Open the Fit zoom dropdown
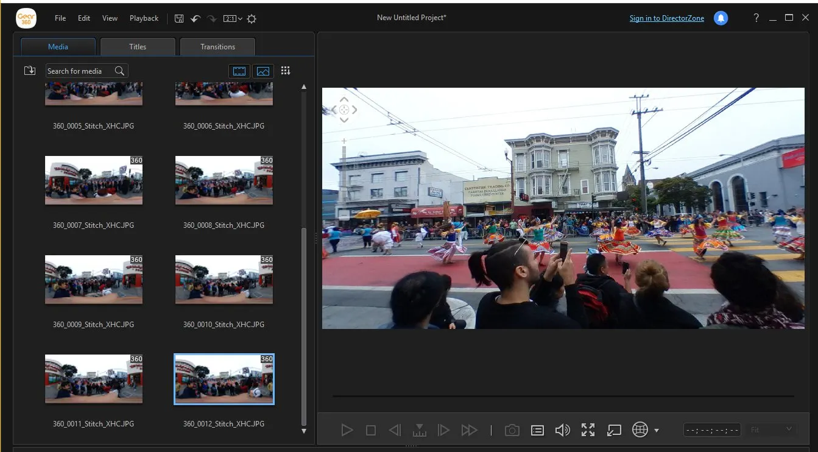This screenshot has height=452, width=818. point(770,429)
